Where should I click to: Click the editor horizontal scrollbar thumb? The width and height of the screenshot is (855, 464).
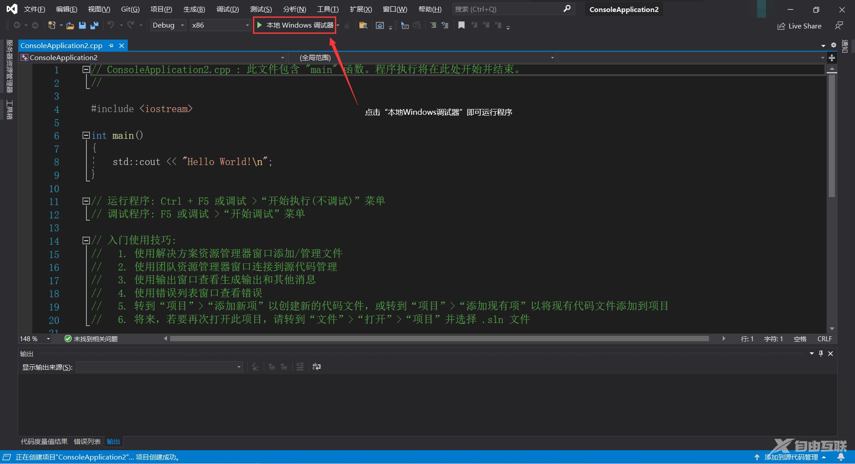(x=439, y=339)
